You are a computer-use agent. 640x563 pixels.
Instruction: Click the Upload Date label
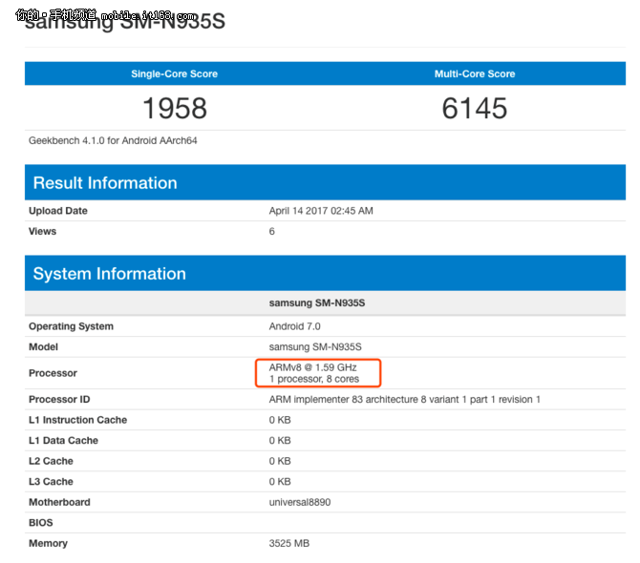[x=58, y=211]
